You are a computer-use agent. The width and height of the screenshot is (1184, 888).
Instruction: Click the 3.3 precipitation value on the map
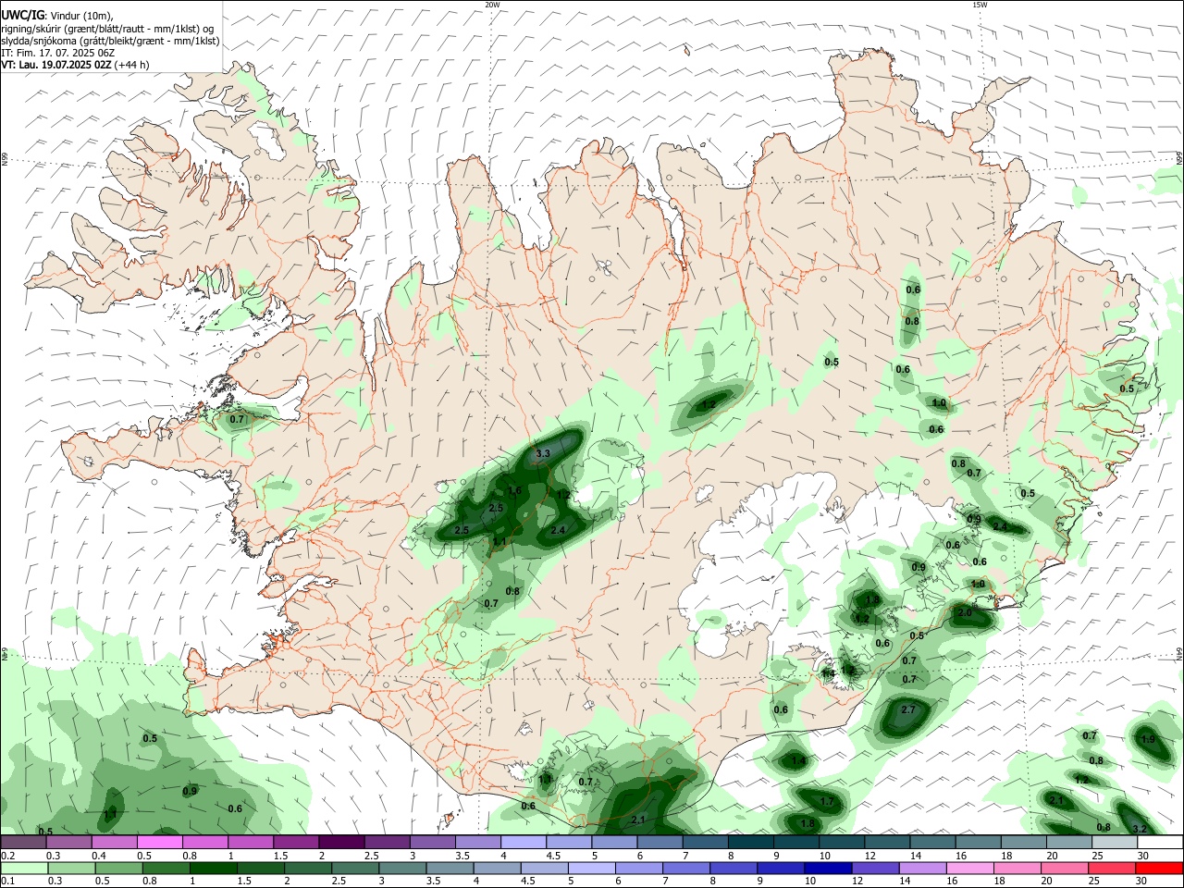(543, 453)
